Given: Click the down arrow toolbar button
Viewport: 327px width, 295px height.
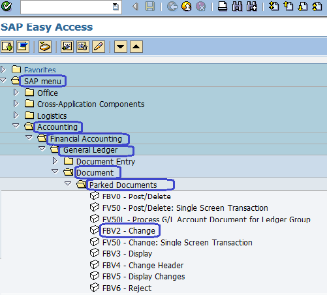Looking at the screenshot, I should [121, 46].
